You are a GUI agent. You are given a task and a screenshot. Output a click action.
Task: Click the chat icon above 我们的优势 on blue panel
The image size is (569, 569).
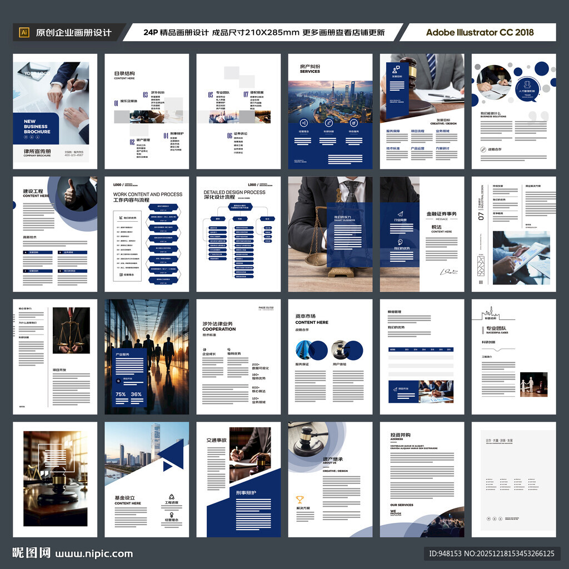tap(400, 242)
